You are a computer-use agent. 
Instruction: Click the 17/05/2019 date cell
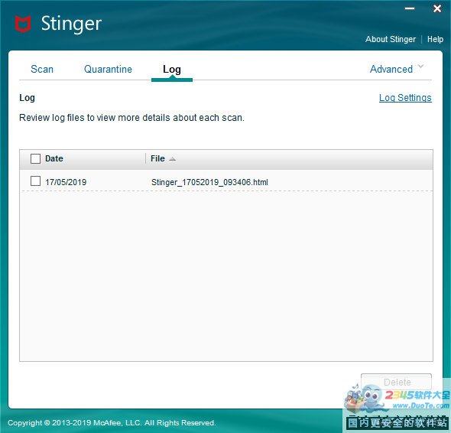[66, 182]
